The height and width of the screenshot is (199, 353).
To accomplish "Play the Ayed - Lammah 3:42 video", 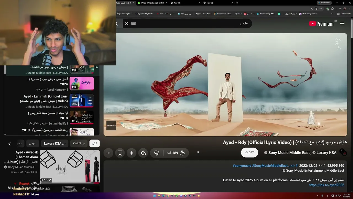I will click(x=82, y=101).
